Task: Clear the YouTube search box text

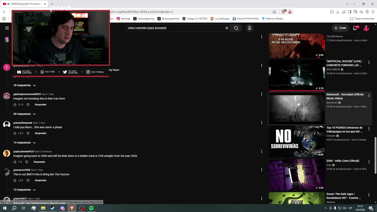Action: pos(227,28)
